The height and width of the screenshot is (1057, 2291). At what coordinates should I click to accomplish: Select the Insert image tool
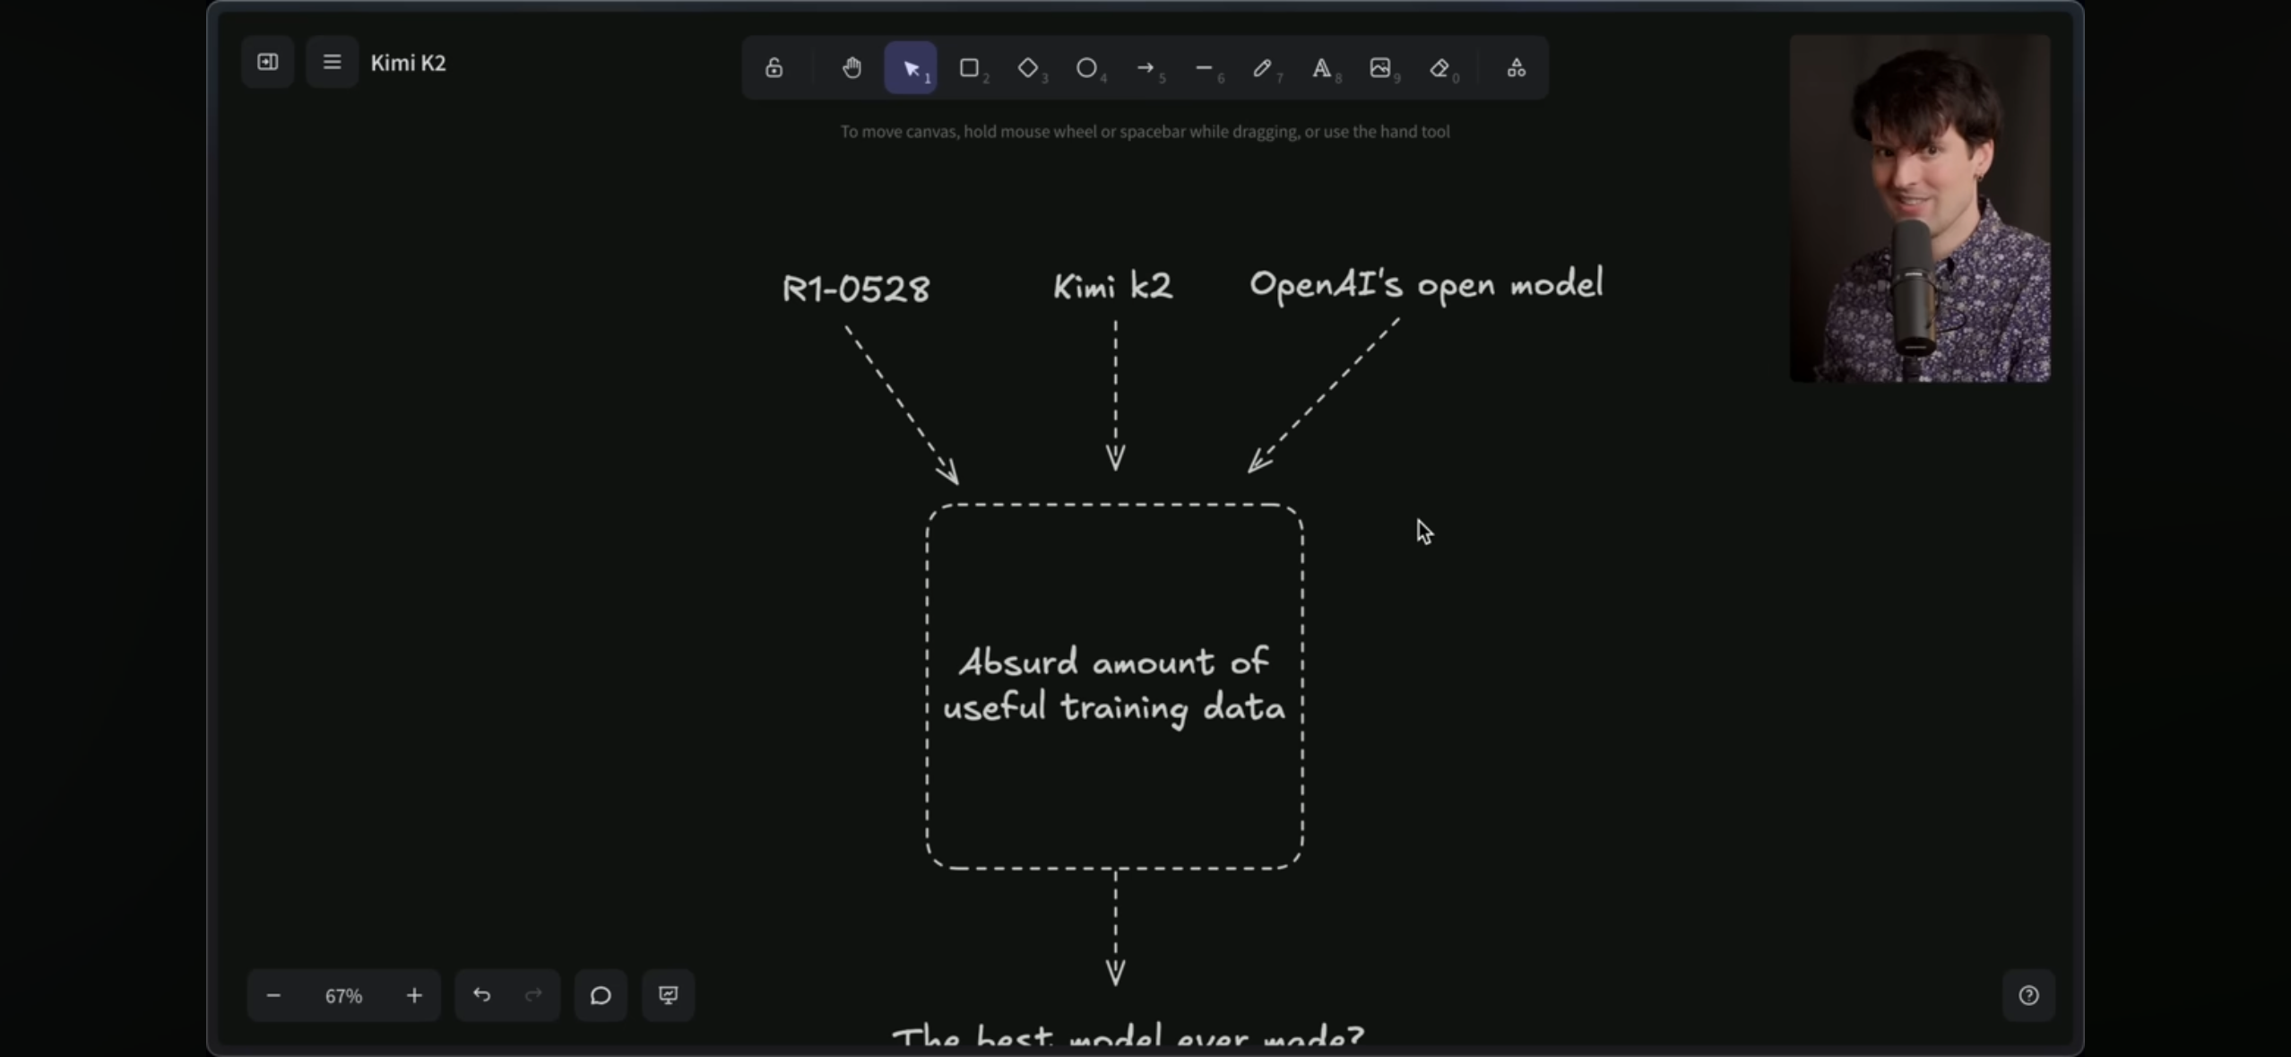pos(1380,68)
